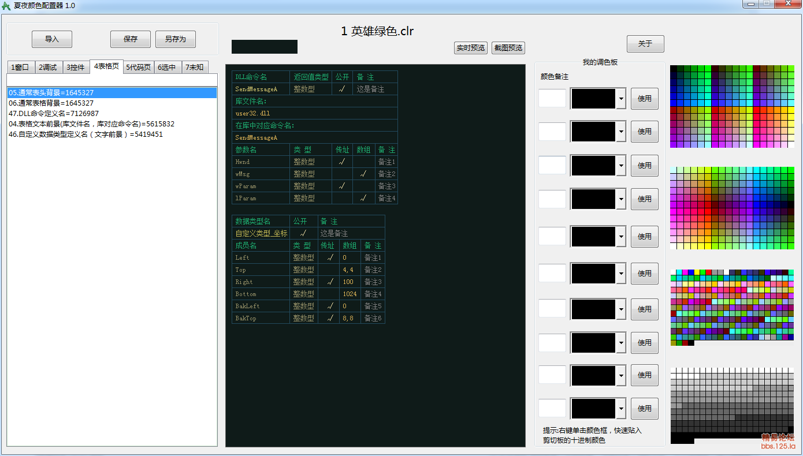The image size is (803, 456).
Task: Click the 导入 import button
Action: coord(52,39)
